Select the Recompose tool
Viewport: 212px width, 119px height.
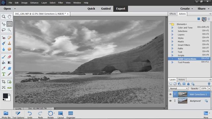(x=9, y=82)
